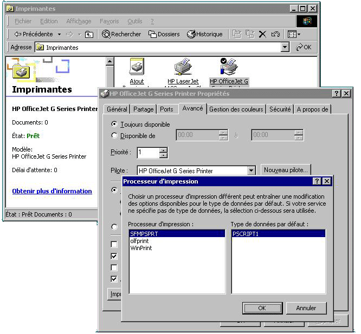
Task: Select olfprint print processor
Action: click(177, 241)
